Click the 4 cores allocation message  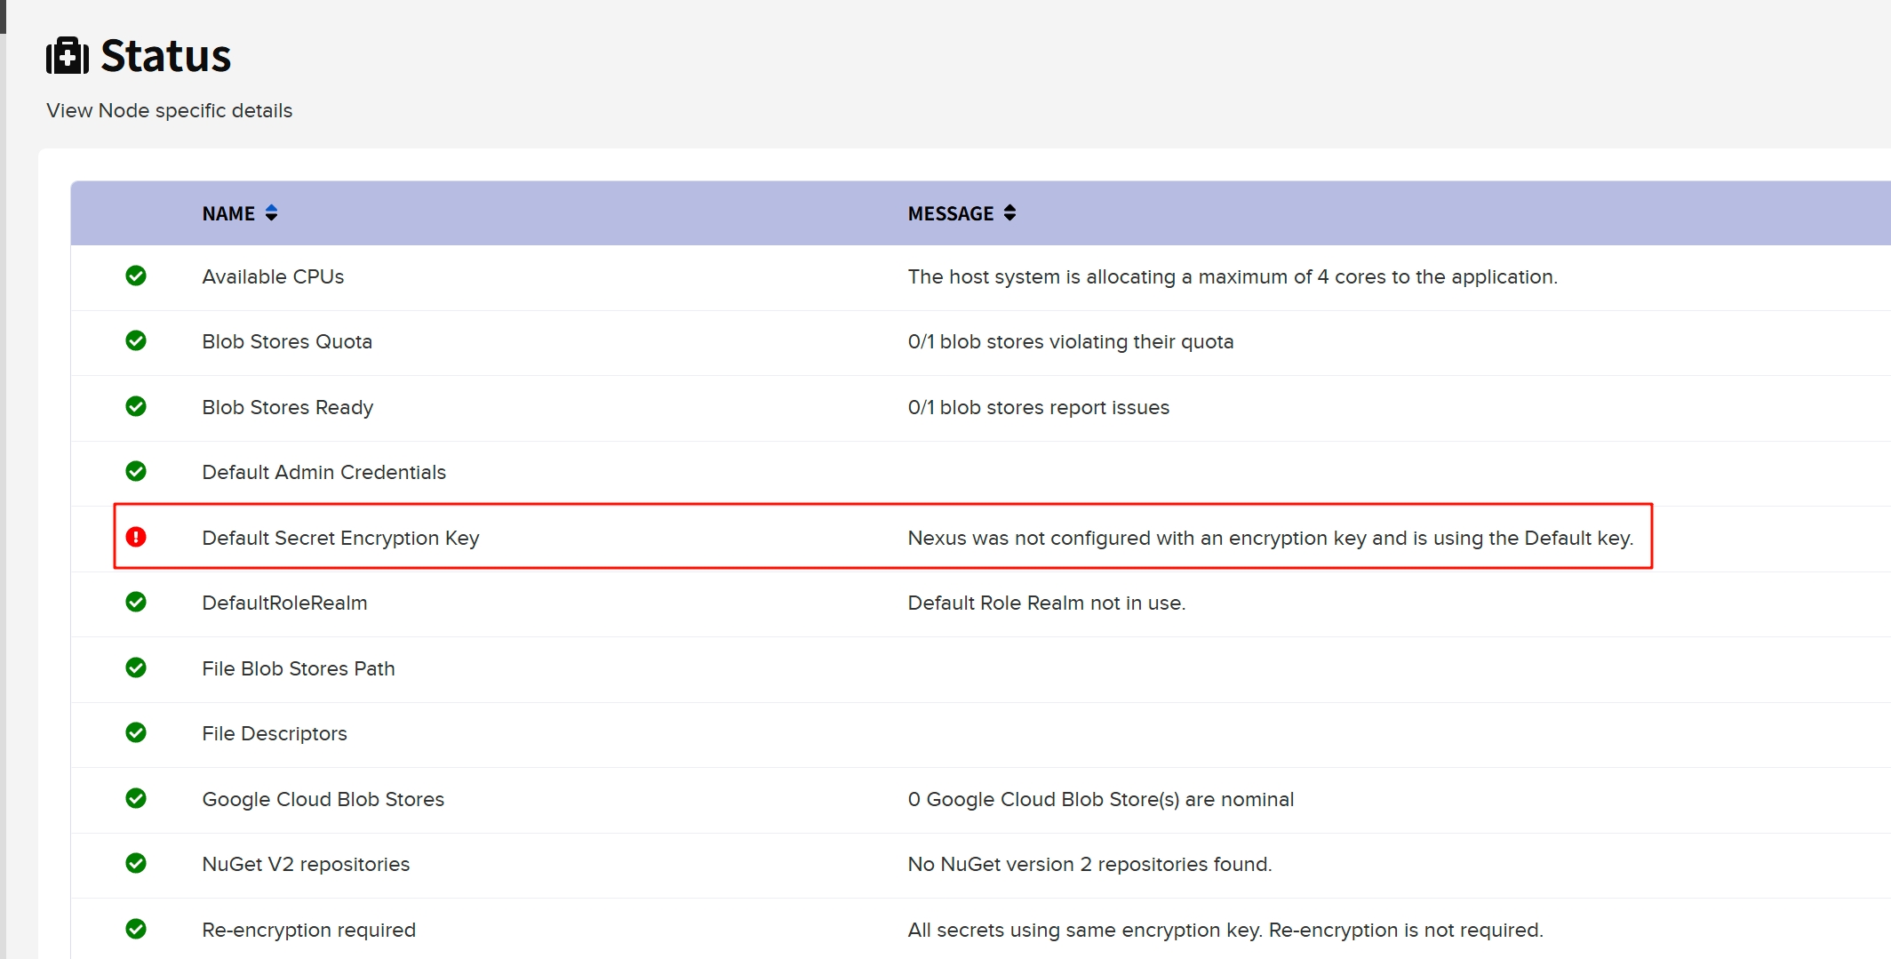(1232, 277)
